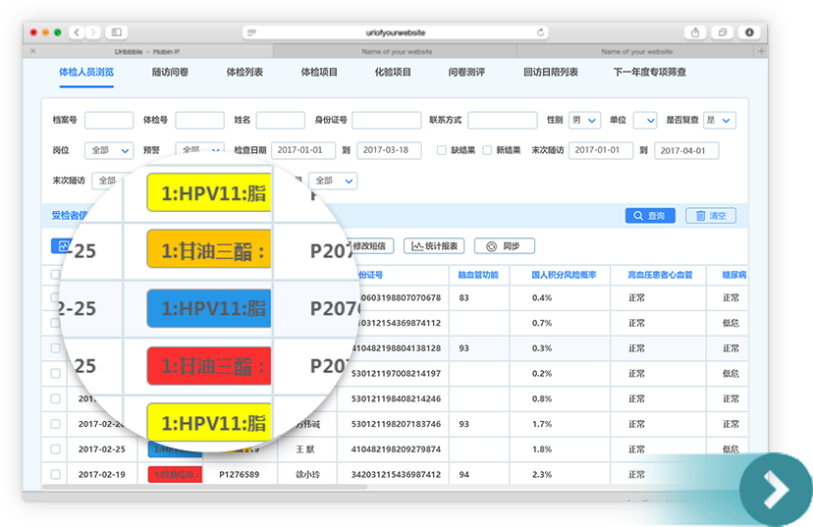Click the 身份证号 input field
The width and height of the screenshot is (813, 527).
(385, 121)
